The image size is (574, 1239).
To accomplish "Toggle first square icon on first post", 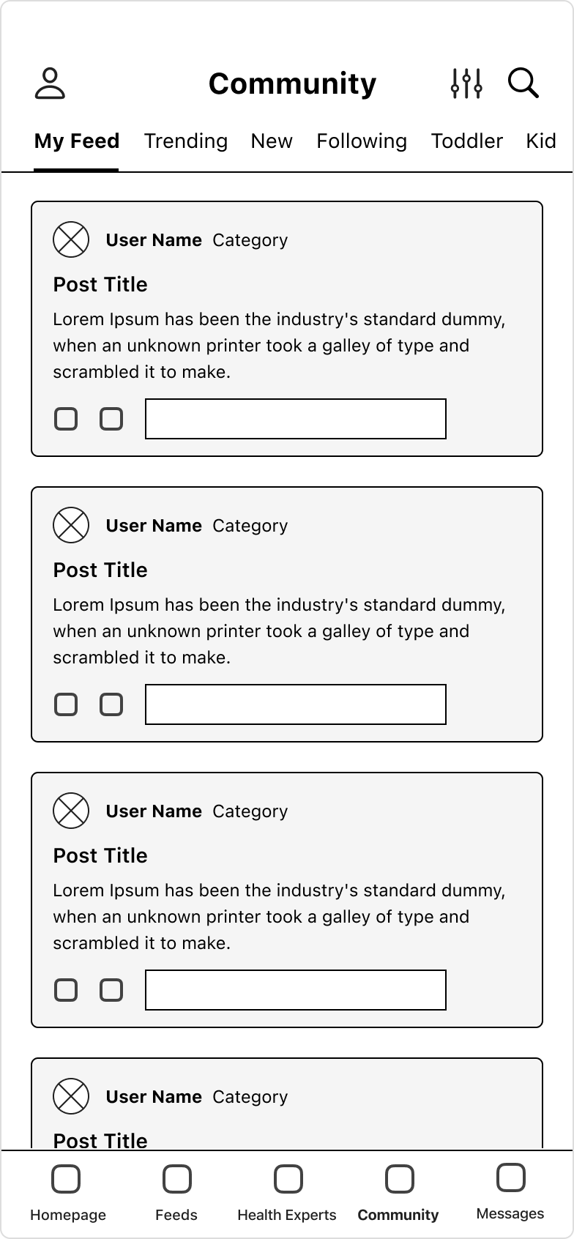I will tap(66, 419).
